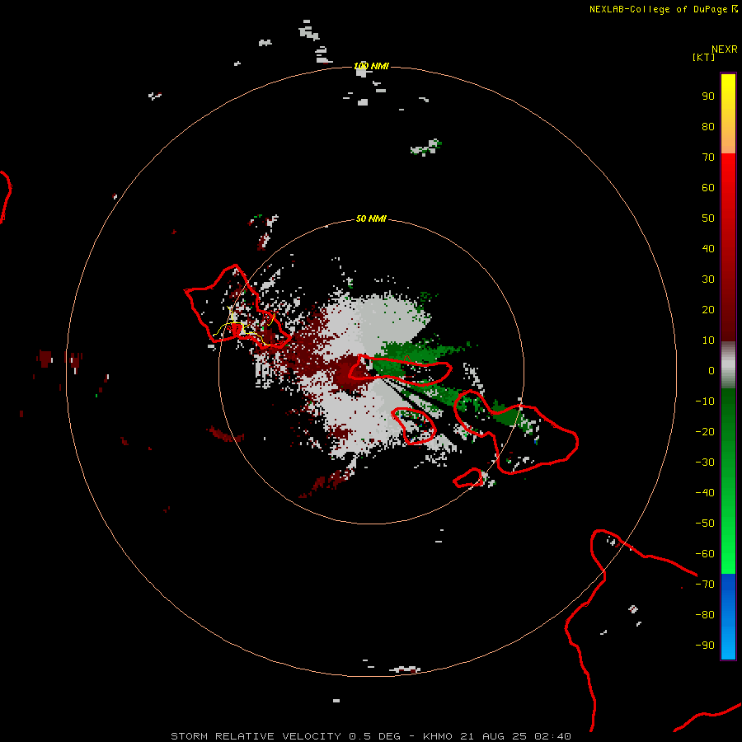Click the STORM RELATIVE VELOCITY caption text
The image size is (742, 742).
pyautogui.click(x=256, y=736)
